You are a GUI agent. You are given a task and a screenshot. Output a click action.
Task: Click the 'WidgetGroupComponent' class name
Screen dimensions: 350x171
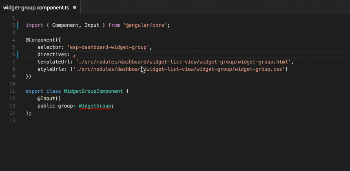tap(93, 91)
